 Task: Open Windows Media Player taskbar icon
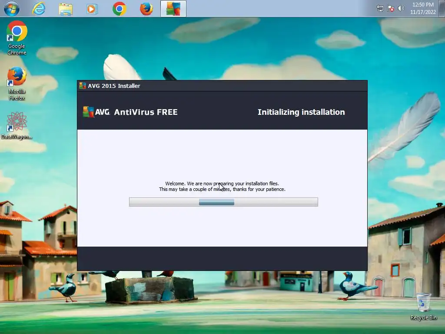[92, 9]
